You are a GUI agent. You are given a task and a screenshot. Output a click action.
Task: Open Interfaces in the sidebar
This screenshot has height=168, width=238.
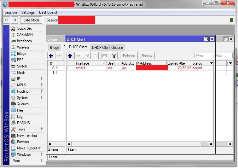tap(28, 41)
